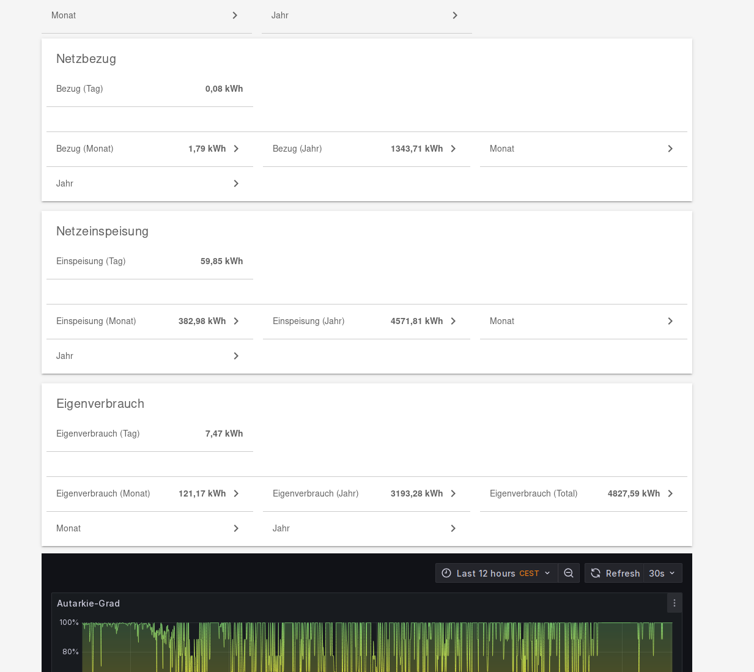The width and height of the screenshot is (754, 672).
Task: Click the Einspeisung (Jahr) label
Action: coord(309,321)
